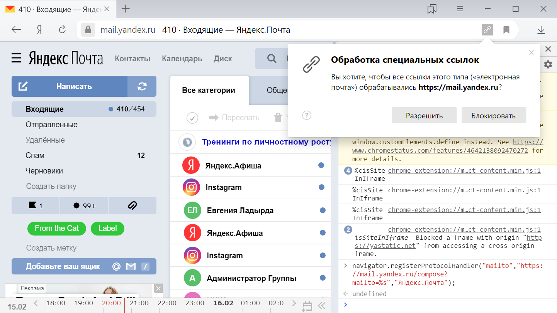
Task: Click Создать метку to create a label
Action: click(51, 248)
